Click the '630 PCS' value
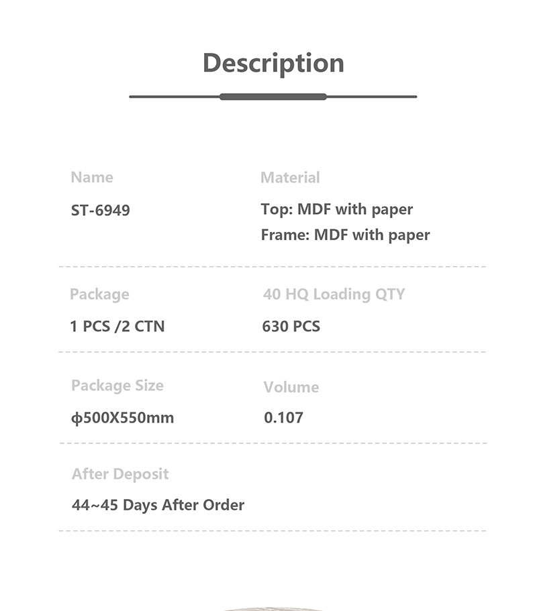537x611 pixels. pos(291,327)
